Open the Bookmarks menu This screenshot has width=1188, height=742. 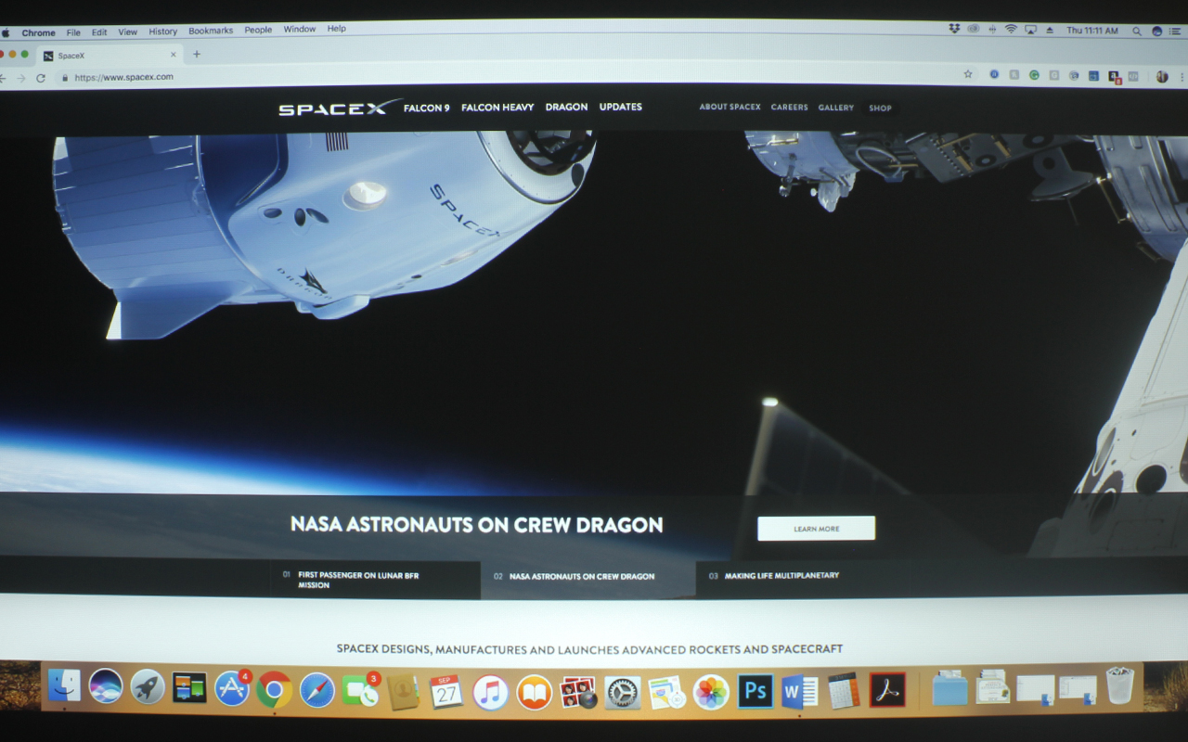(x=211, y=31)
